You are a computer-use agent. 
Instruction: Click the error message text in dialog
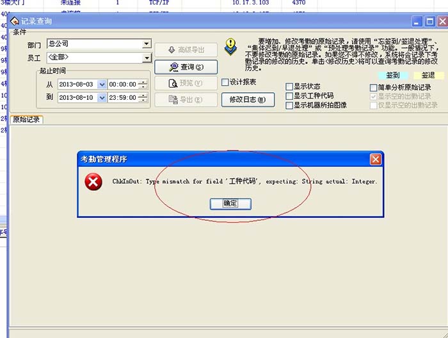click(x=245, y=181)
